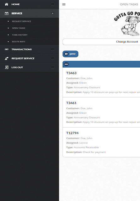The width and height of the screenshot is (140, 201).
Task: Click the Home house icon
Action: pos(6,4)
